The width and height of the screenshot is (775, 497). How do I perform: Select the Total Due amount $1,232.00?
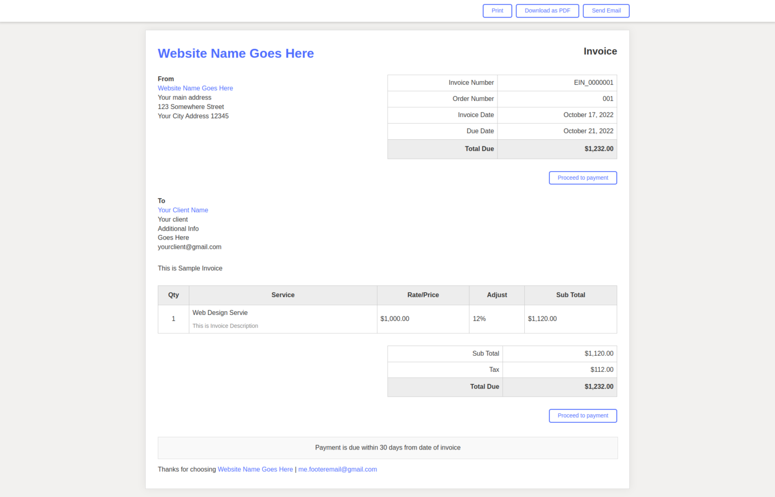coord(599,149)
